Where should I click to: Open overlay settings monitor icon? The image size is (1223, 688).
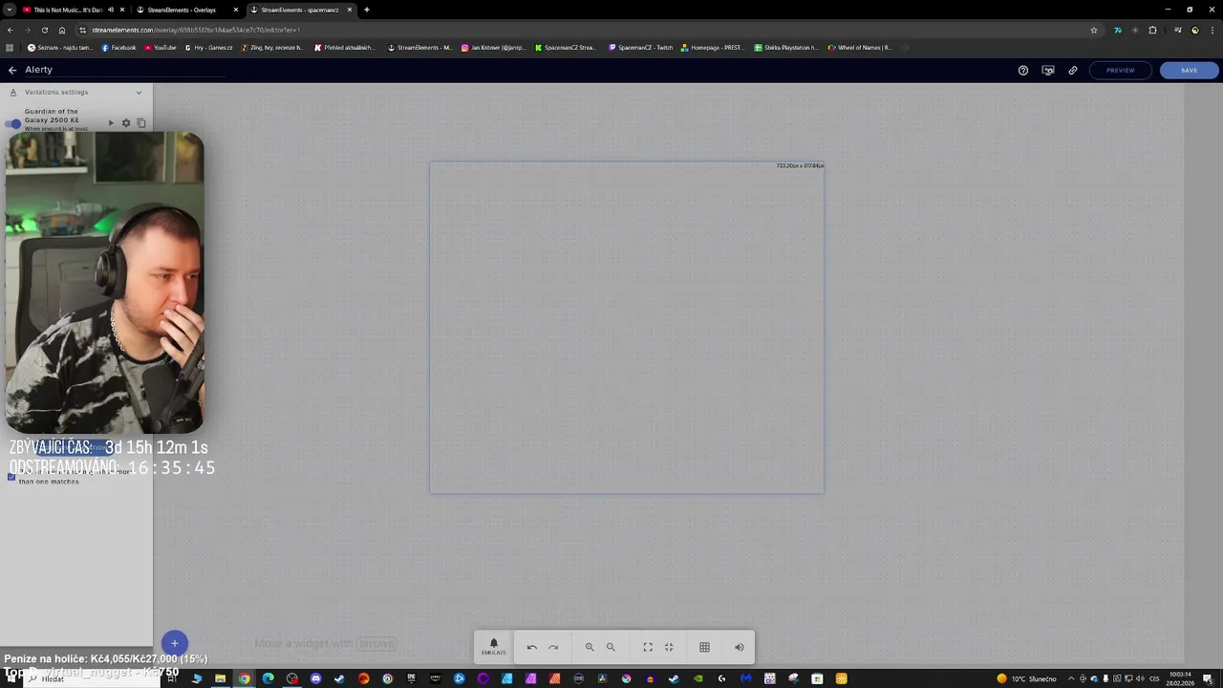click(x=1048, y=70)
